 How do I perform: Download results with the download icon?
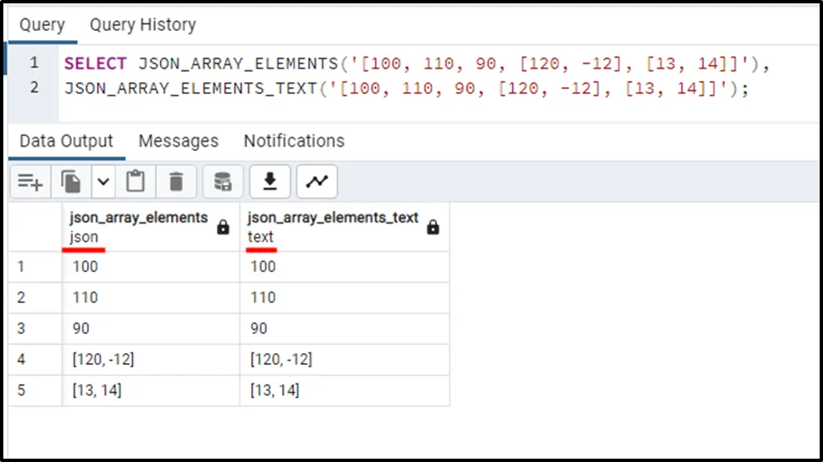(x=270, y=181)
